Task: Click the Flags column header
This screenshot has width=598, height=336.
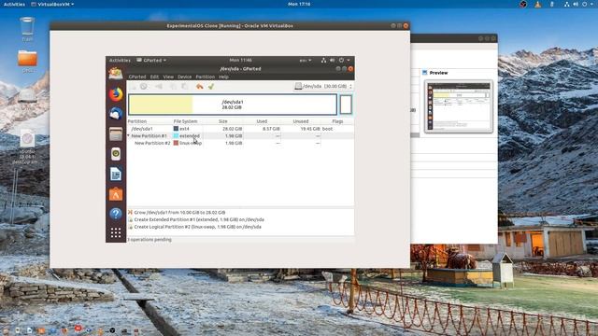Action: pyautogui.click(x=337, y=121)
